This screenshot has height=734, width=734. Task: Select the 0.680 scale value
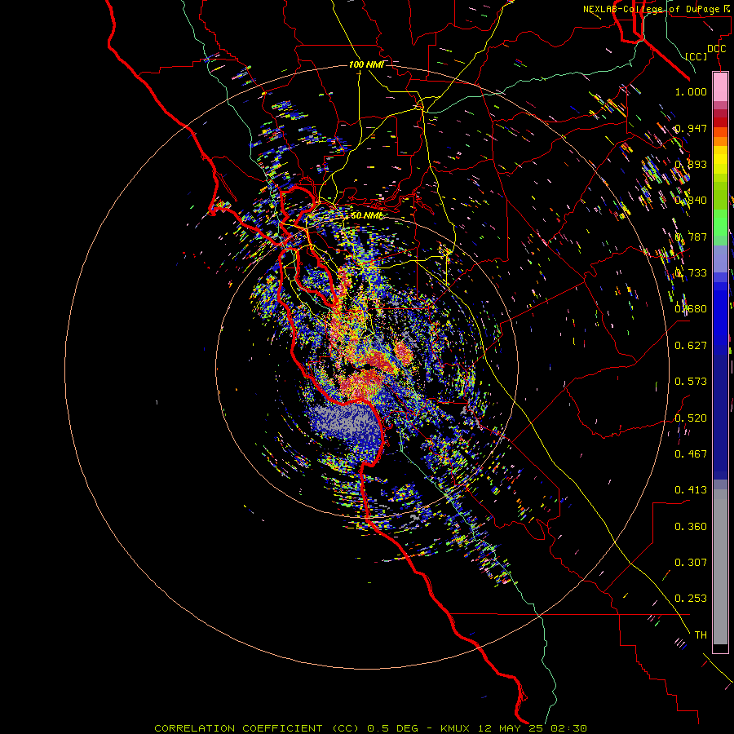click(691, 309)
